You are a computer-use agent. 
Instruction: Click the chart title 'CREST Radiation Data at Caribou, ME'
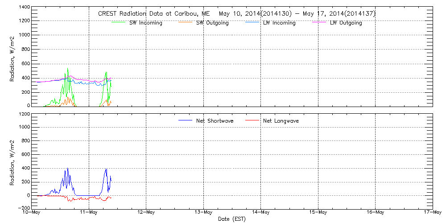click(151, 14)
